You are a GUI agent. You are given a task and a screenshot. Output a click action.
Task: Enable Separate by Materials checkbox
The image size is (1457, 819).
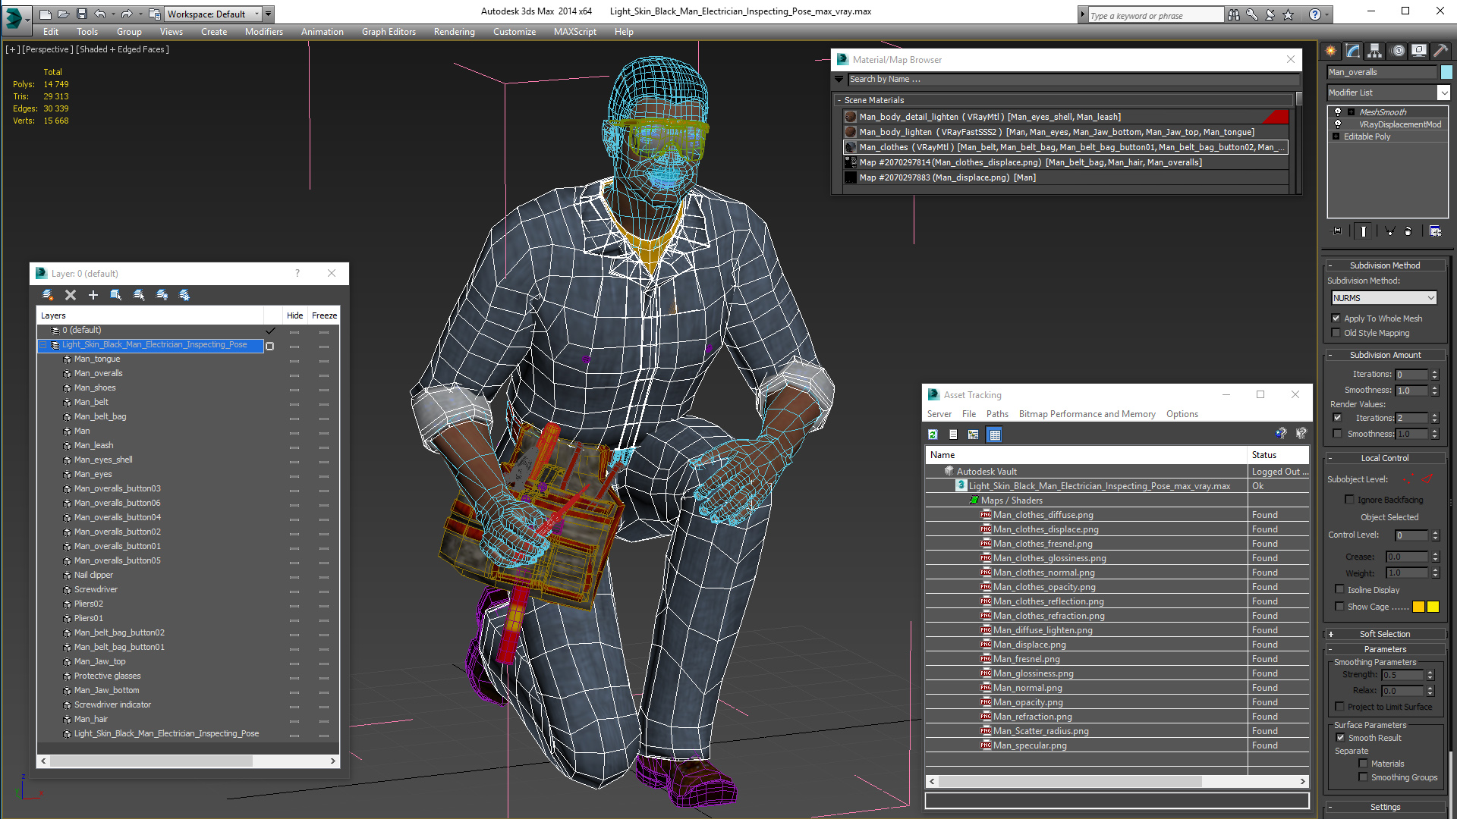[x=1364, y=764]
